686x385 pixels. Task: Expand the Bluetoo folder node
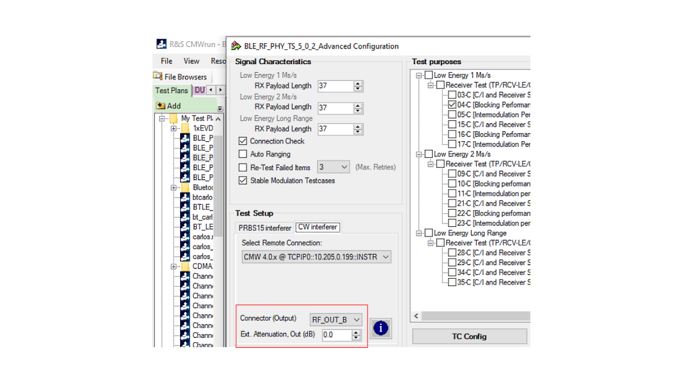pyautogui.click(x=173, y=188)
